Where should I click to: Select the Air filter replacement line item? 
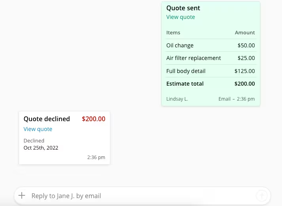tap(193, 58)
